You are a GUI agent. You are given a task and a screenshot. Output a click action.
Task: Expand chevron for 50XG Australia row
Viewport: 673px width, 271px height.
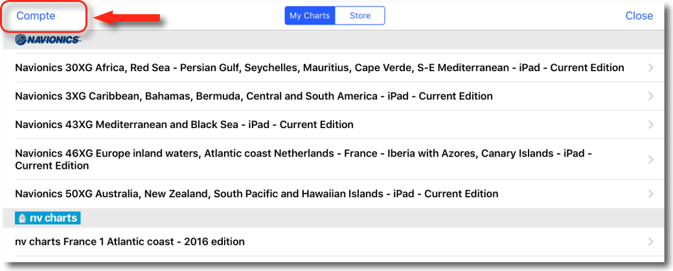(651, 194)
